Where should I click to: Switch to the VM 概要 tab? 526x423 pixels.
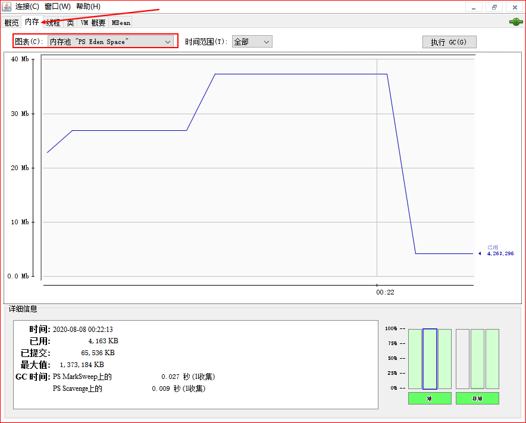coord(93,23)
